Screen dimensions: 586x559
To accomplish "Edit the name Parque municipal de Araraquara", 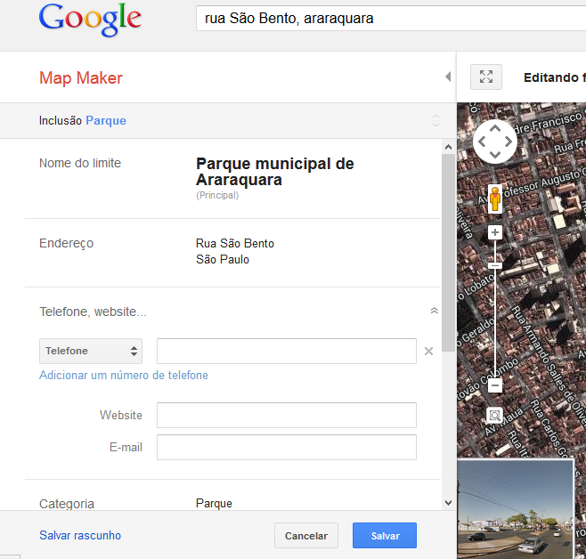I will coord(274,172).
